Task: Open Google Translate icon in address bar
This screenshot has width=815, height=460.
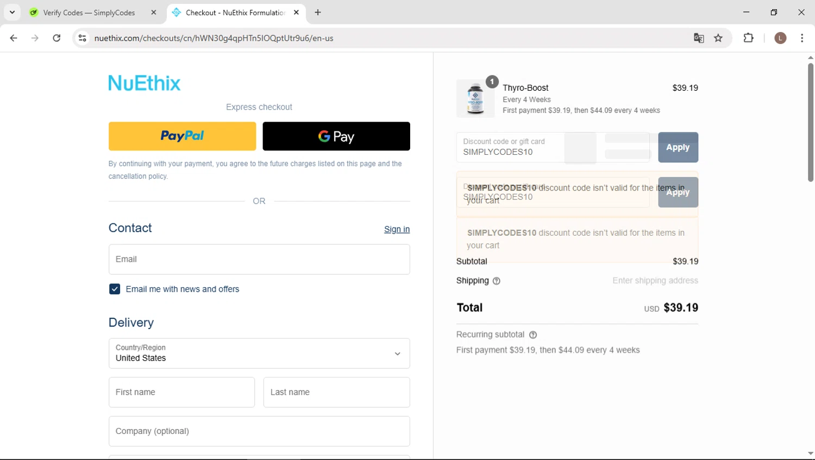Action: pyautogui.click(x=699, y=38)
